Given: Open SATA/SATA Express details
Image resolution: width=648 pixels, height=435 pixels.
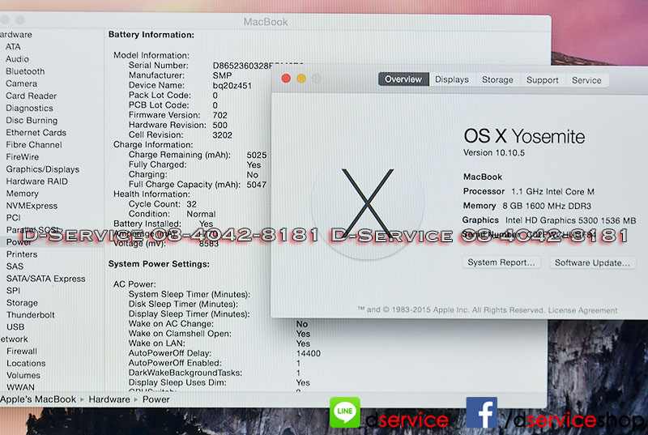Looking at the screenshot, I should click(46, 279).
